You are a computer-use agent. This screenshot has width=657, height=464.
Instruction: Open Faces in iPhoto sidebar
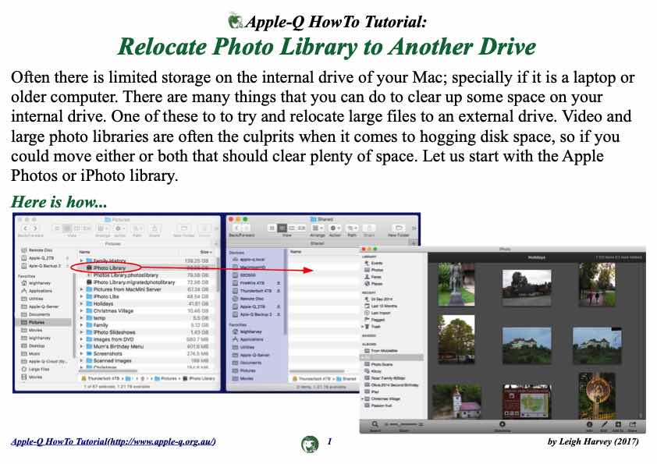pos(373,277)
